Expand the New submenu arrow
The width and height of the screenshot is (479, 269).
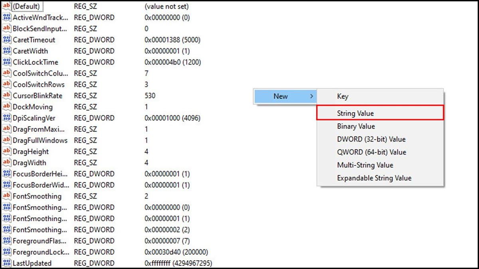click(x=311, y=96)
